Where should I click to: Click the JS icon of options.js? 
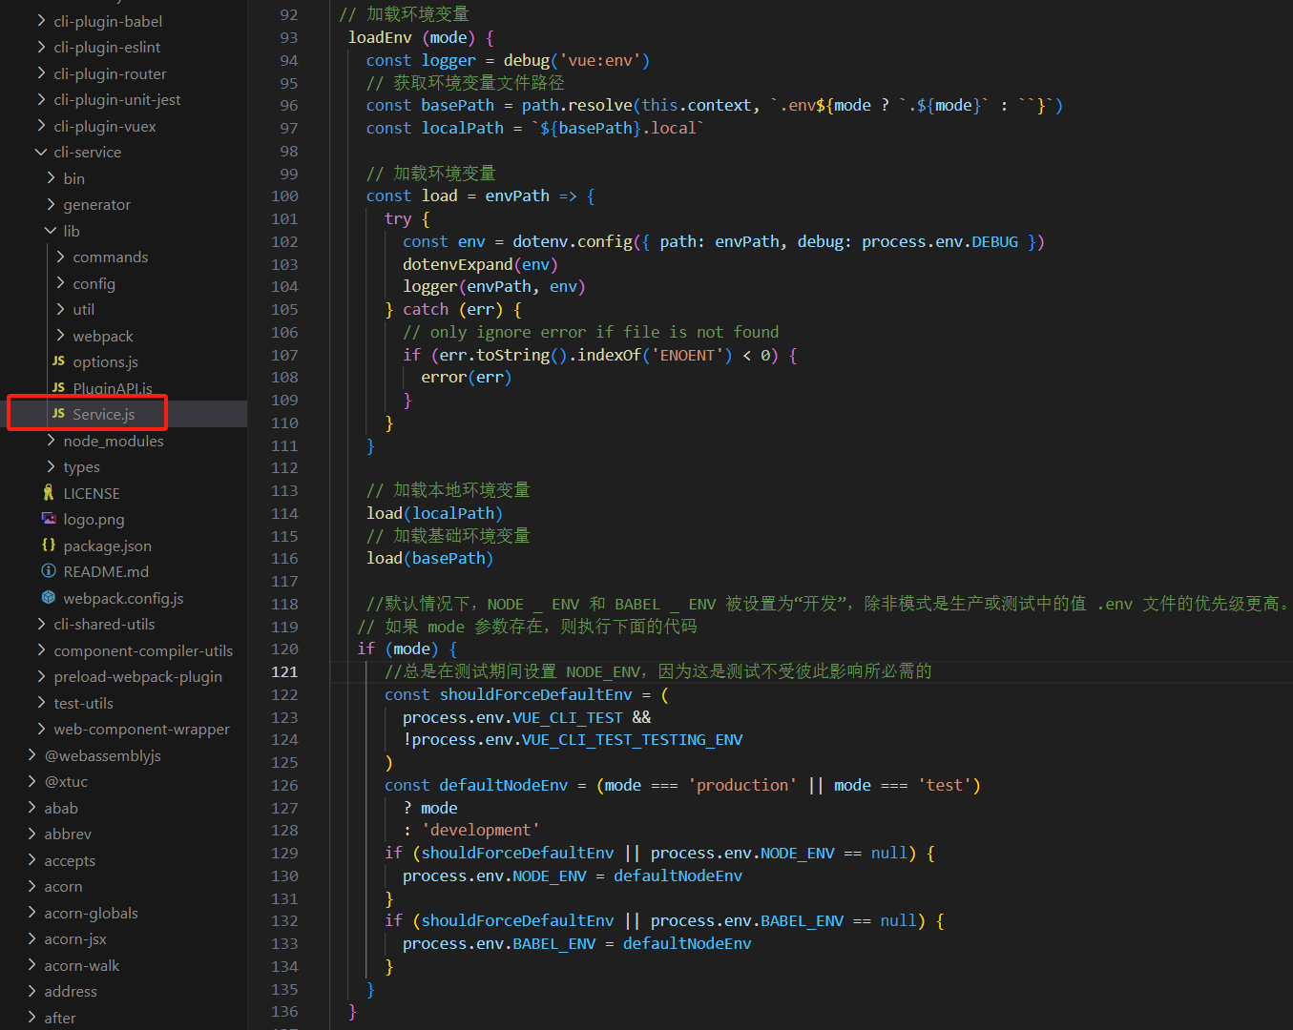58,361
